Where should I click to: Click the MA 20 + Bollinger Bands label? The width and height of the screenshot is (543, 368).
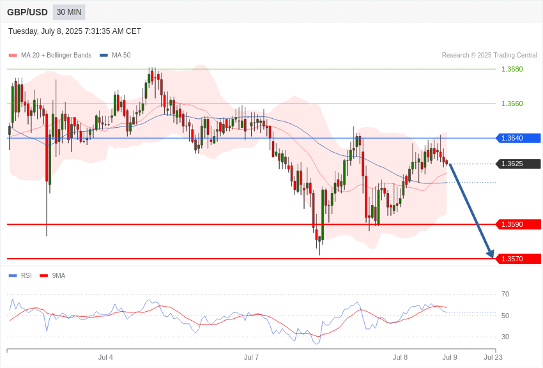tap(56, 56)
